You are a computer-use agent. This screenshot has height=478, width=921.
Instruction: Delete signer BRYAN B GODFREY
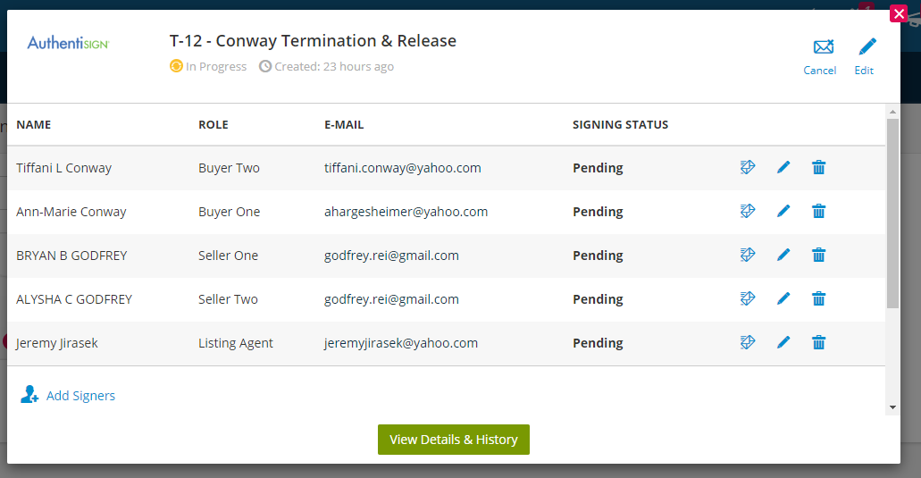(818, 255)
